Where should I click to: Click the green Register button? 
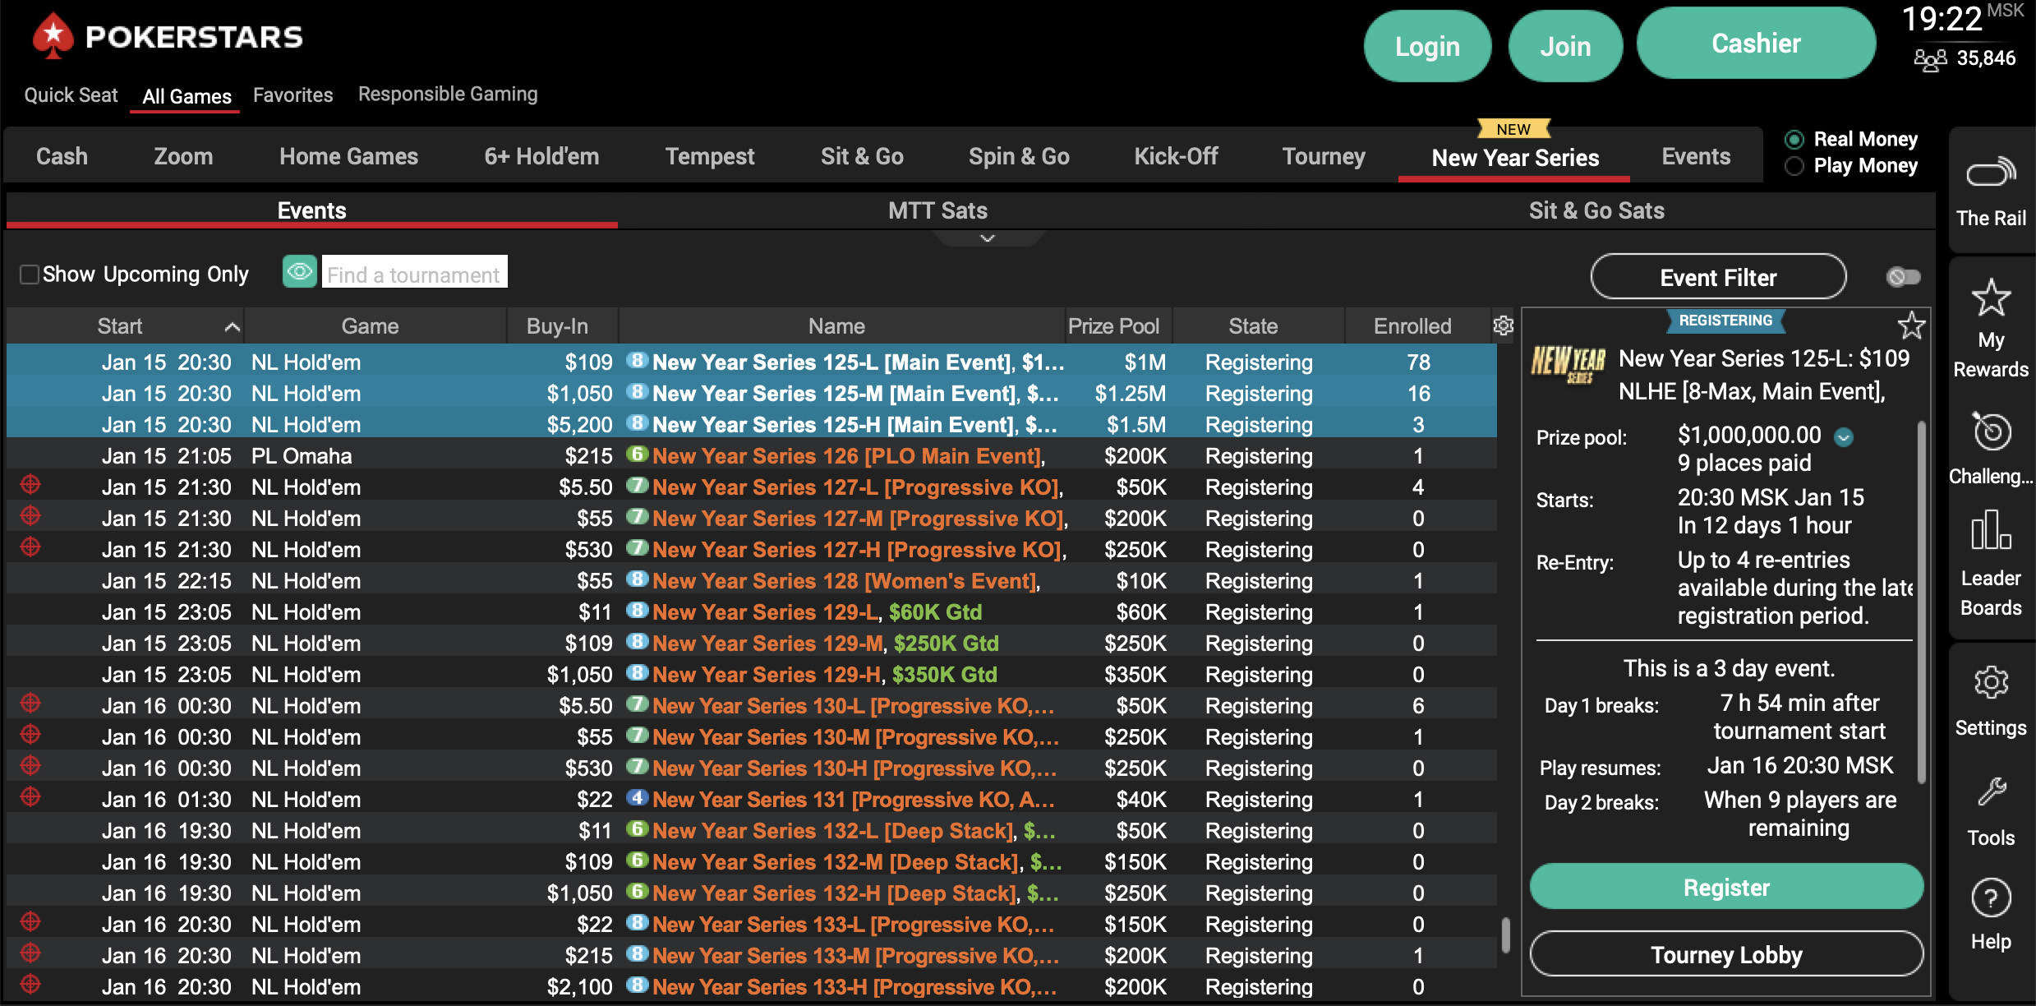click(1725, 888)
